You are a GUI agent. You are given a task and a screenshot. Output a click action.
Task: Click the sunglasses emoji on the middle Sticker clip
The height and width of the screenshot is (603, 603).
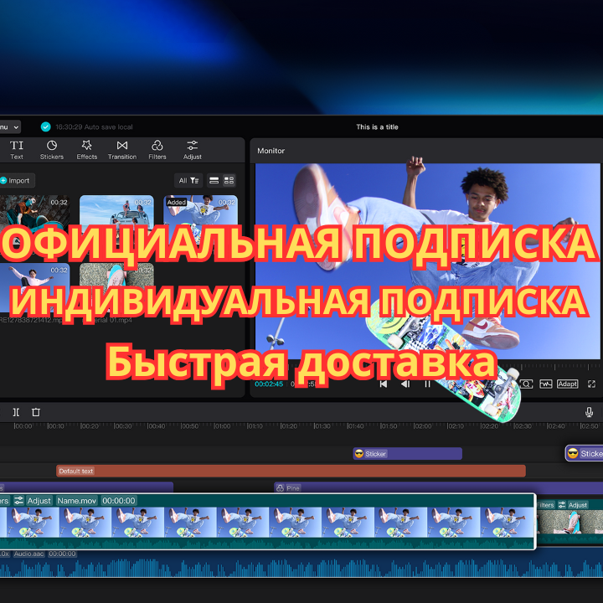point(359,454)
